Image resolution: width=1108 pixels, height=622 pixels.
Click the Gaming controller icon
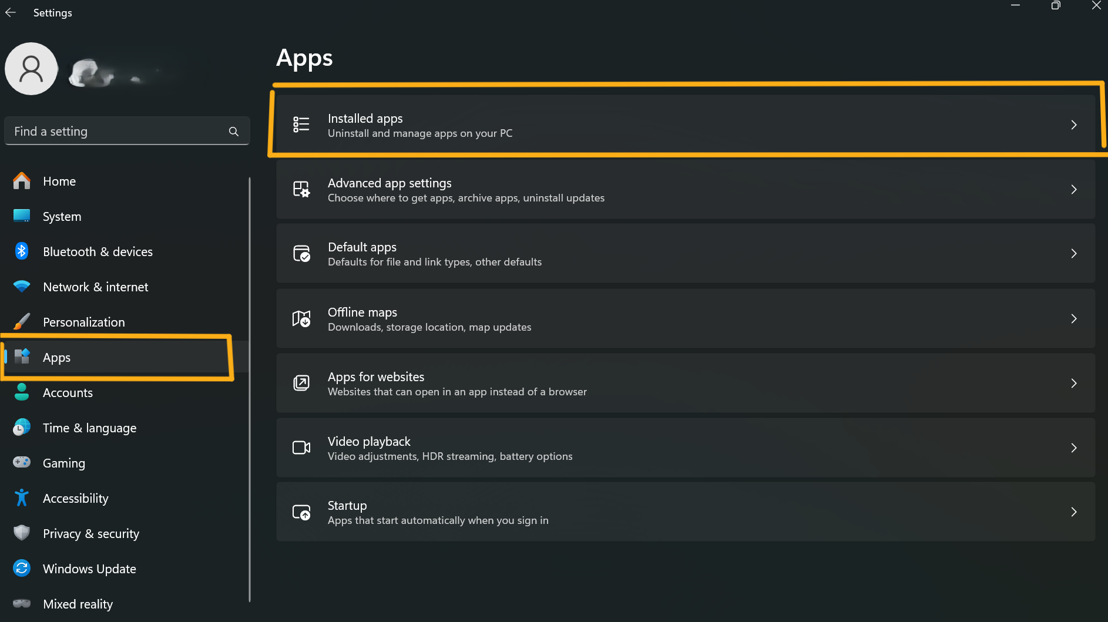pos(22,462)
